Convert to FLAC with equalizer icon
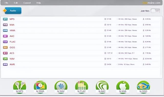Screen dimensions: 164x97 [81, 87]
